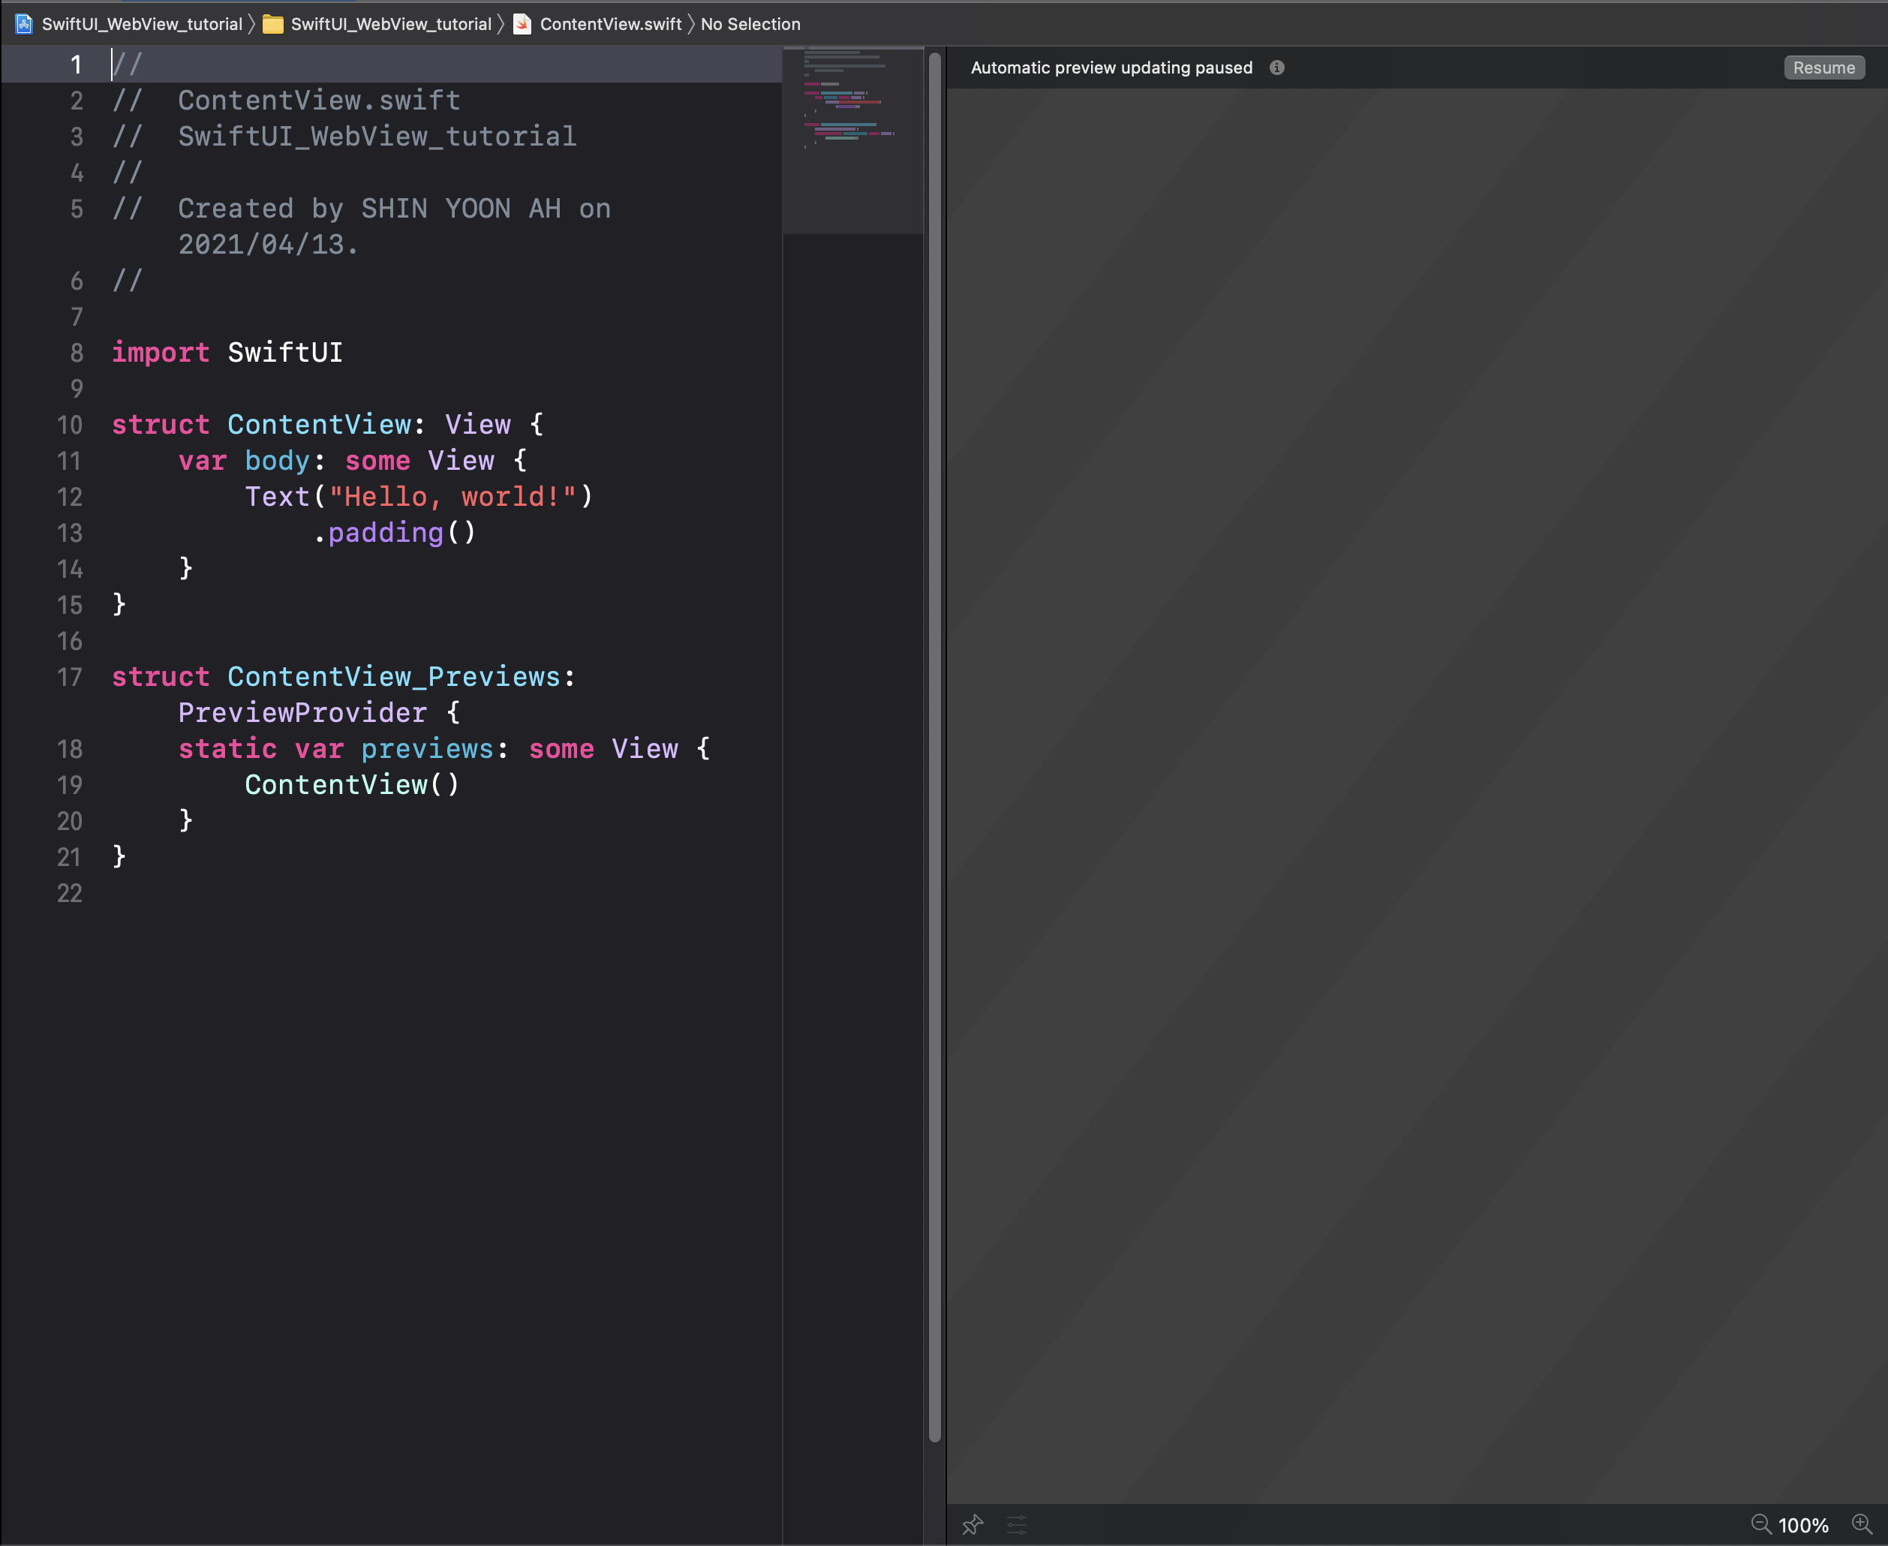Click the ContentView_Previews struct name
The width and height of the screenshot is (1888, 1546).
click(394, 677)
